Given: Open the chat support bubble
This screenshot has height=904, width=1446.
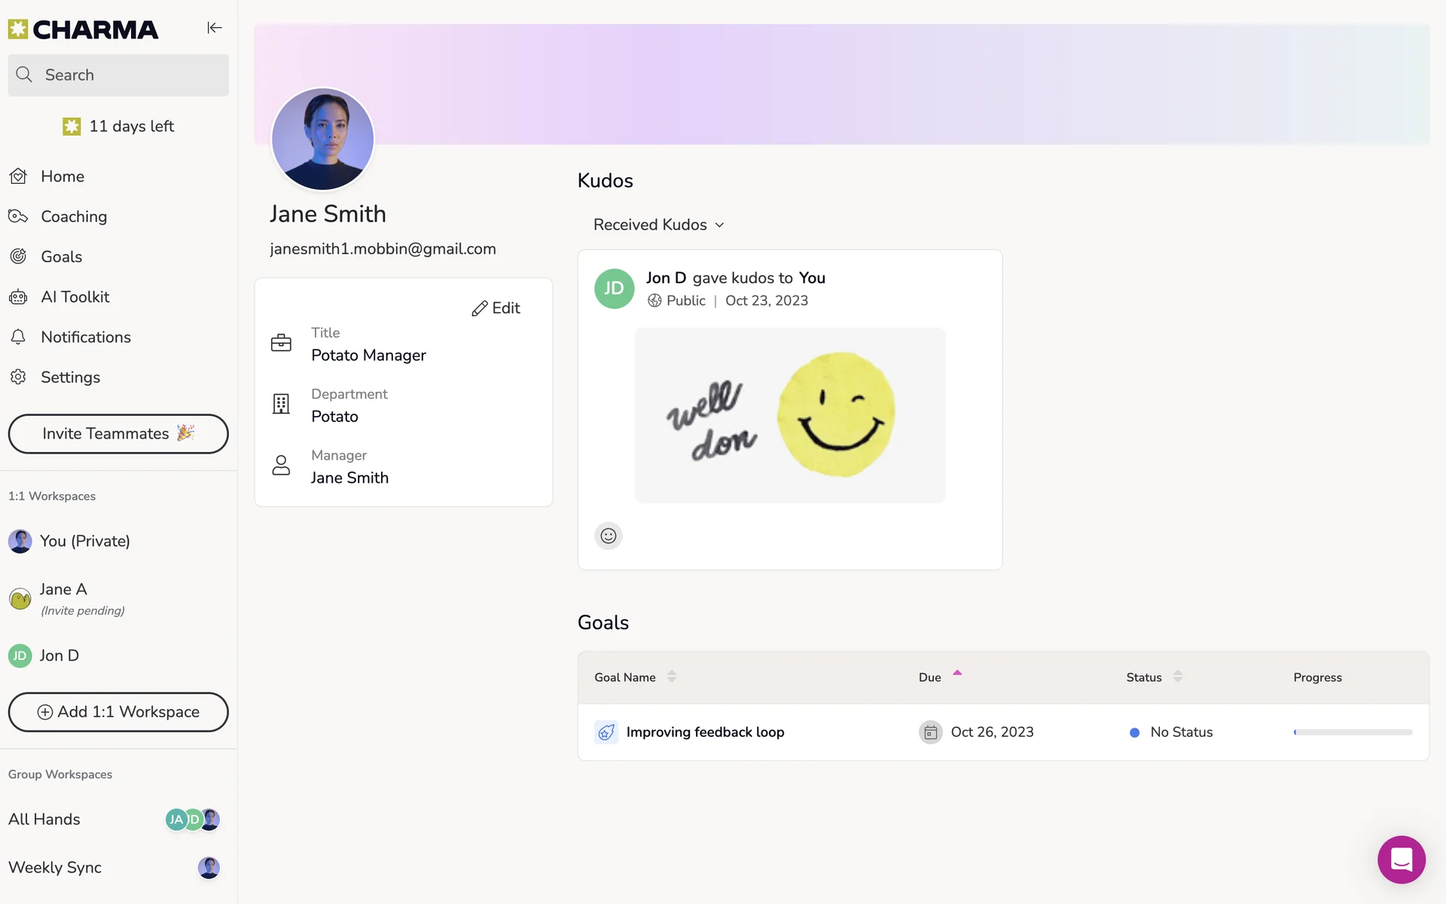Looking at the screenshot, I should (x=1401, y=859).
